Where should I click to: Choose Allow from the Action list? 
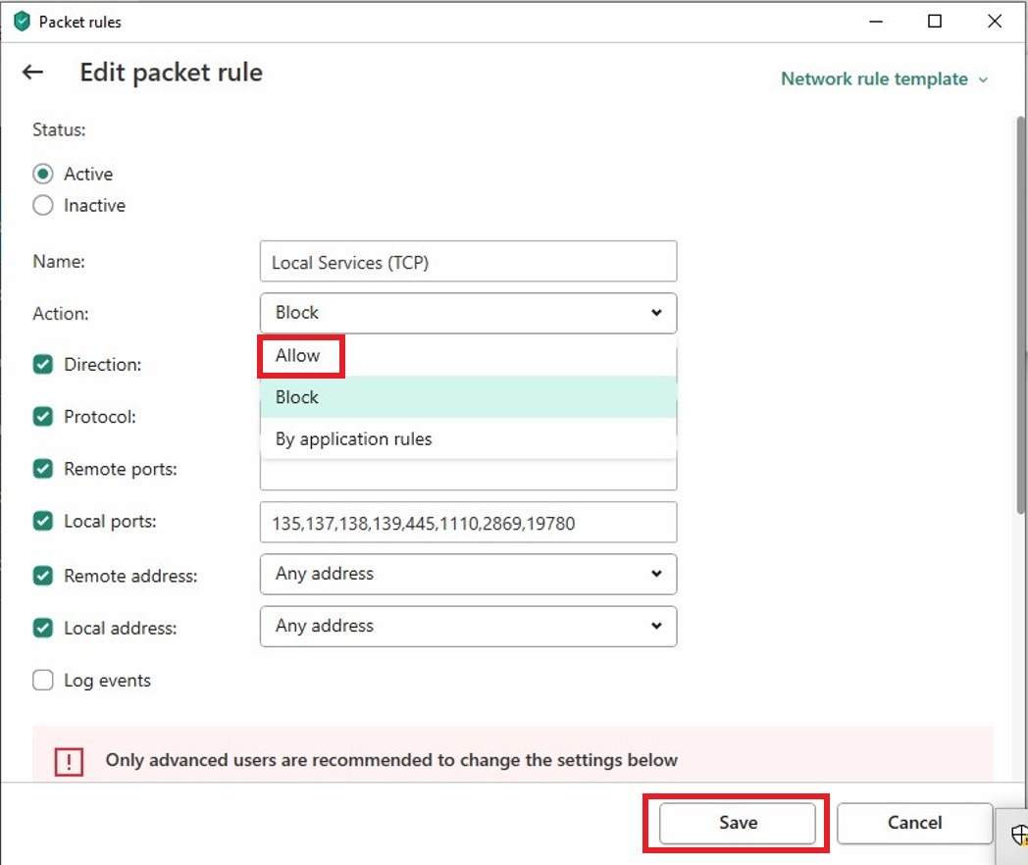click(x=298, y=356)
